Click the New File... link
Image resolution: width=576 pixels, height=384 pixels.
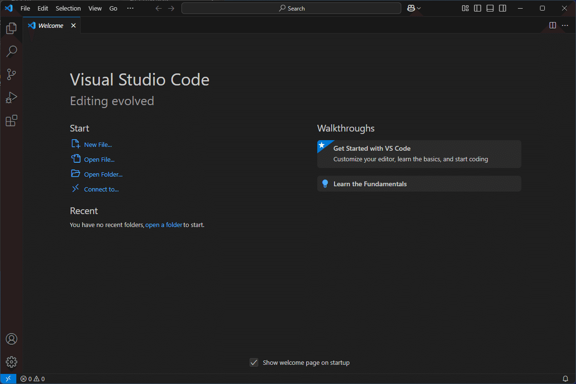click(x=98, y=144)
